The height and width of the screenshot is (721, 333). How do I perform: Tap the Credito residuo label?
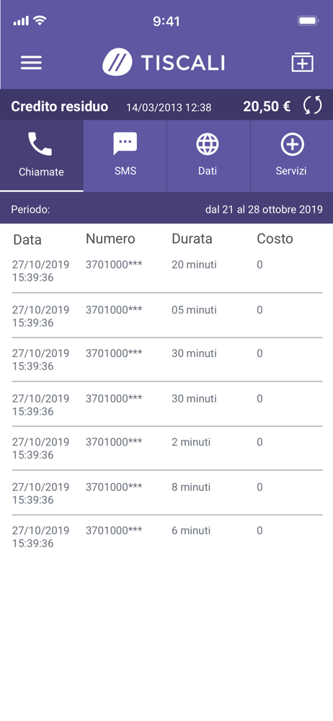[x=59, y=107]
